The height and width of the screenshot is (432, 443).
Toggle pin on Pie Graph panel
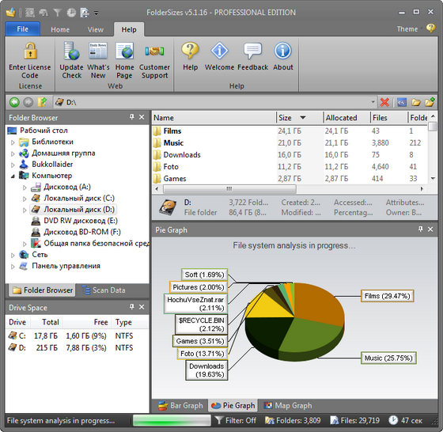[x=421, y=229]
